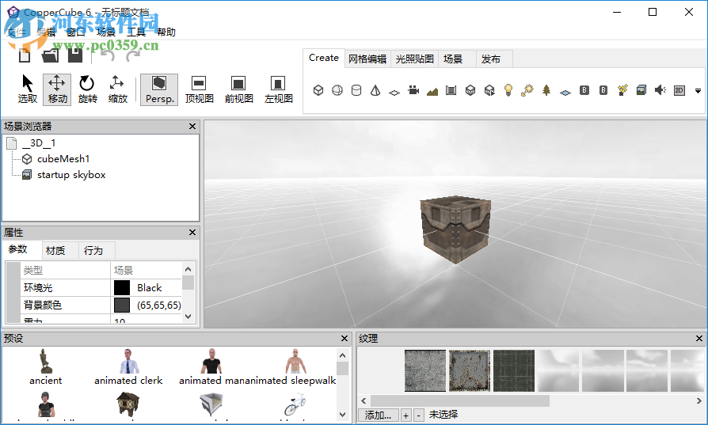Create a cone mesh

pos(375,90)
